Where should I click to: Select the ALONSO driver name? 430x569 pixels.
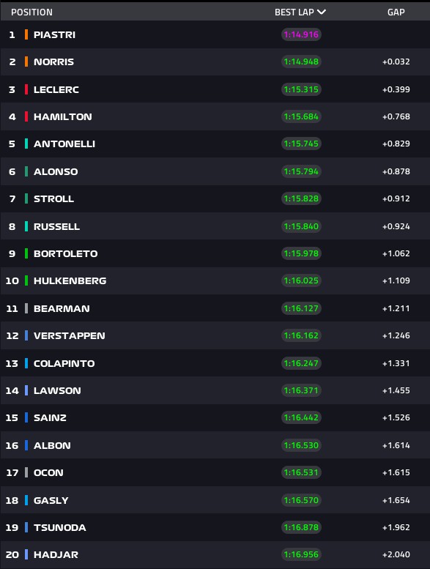pyautogui.click(x=56, y=171)
